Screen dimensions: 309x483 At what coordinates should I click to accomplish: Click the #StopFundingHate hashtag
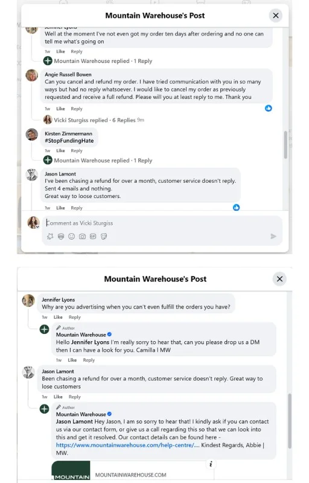(69, 141)
